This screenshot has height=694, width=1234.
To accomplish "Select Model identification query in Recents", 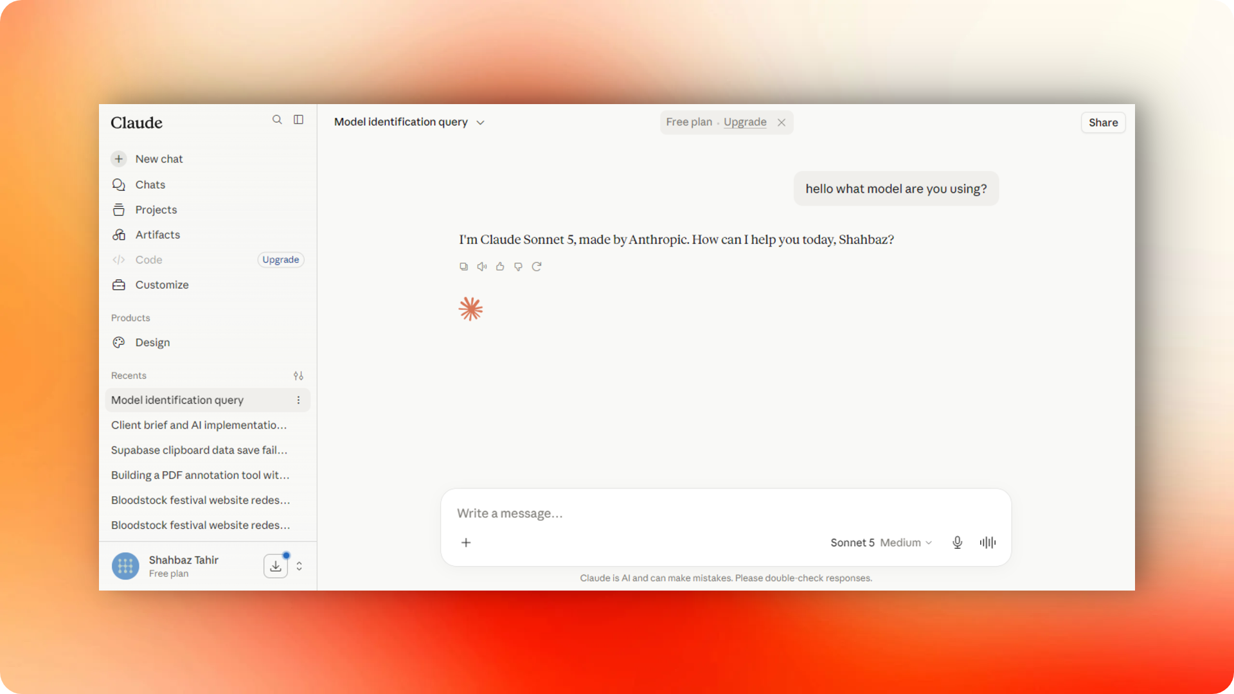I will coord(177,400).
